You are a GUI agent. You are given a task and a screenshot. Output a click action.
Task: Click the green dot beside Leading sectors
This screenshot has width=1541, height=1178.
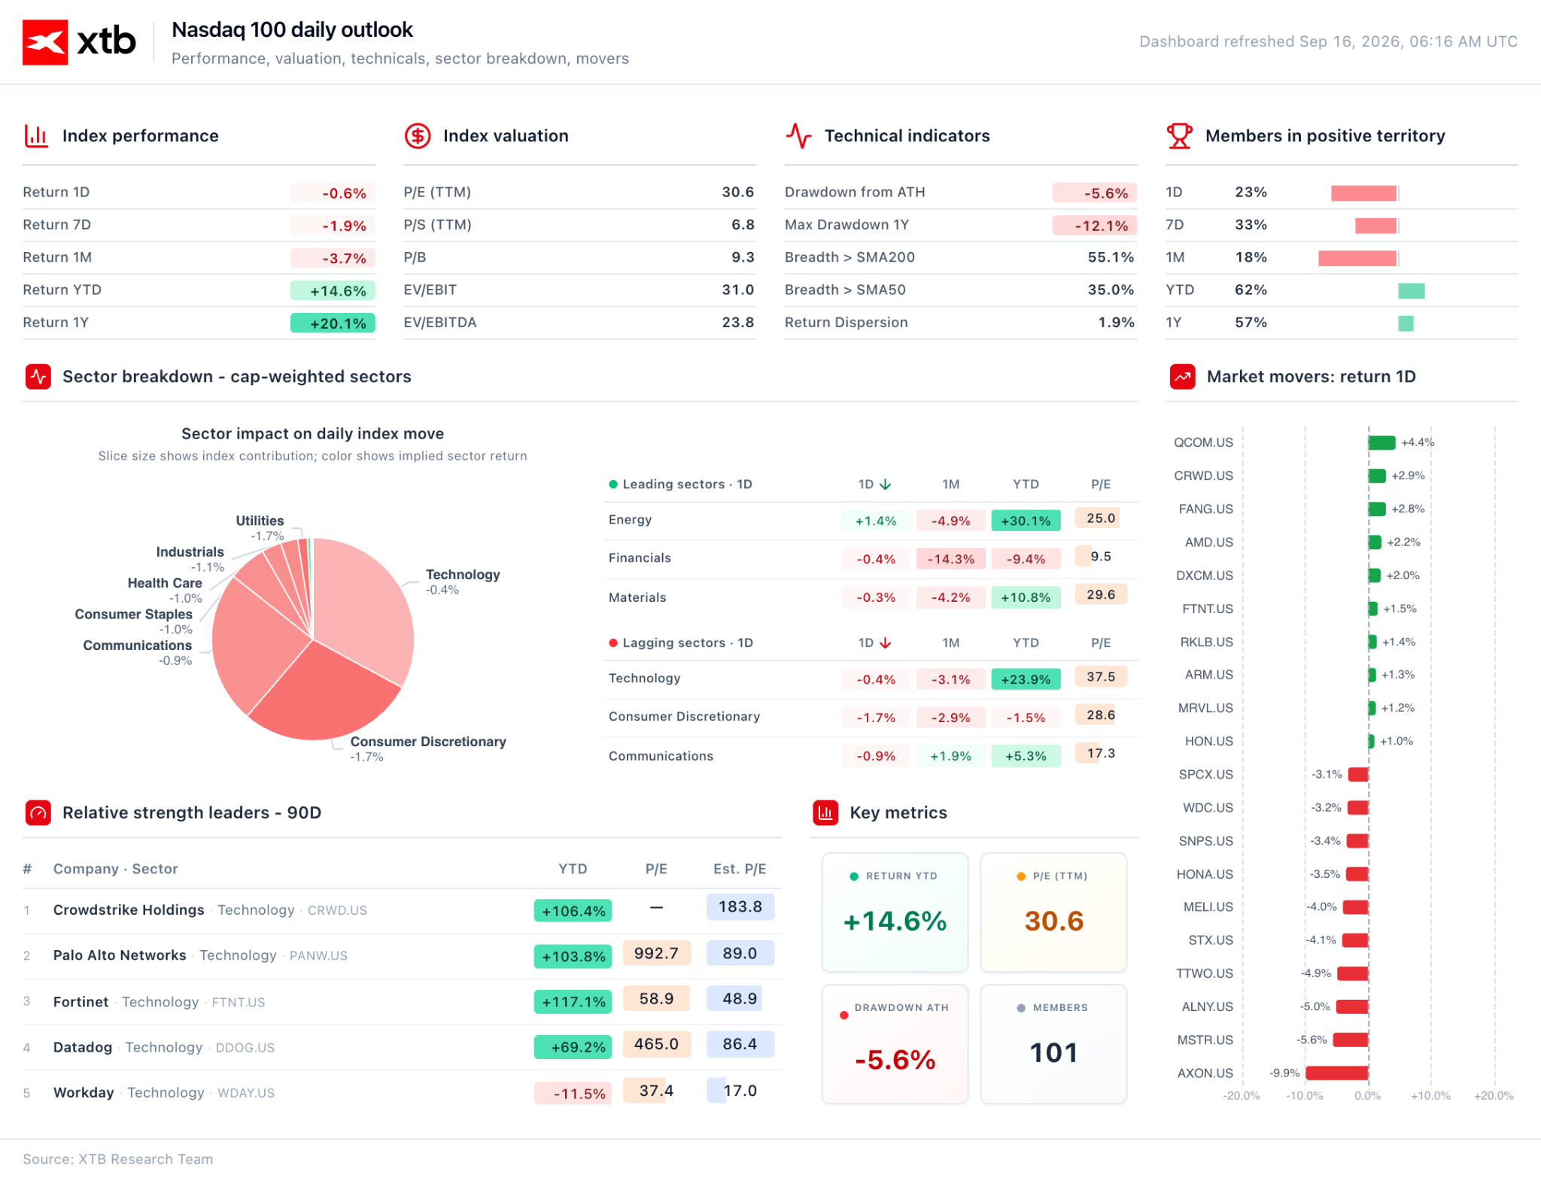click(x=613, y=484)
